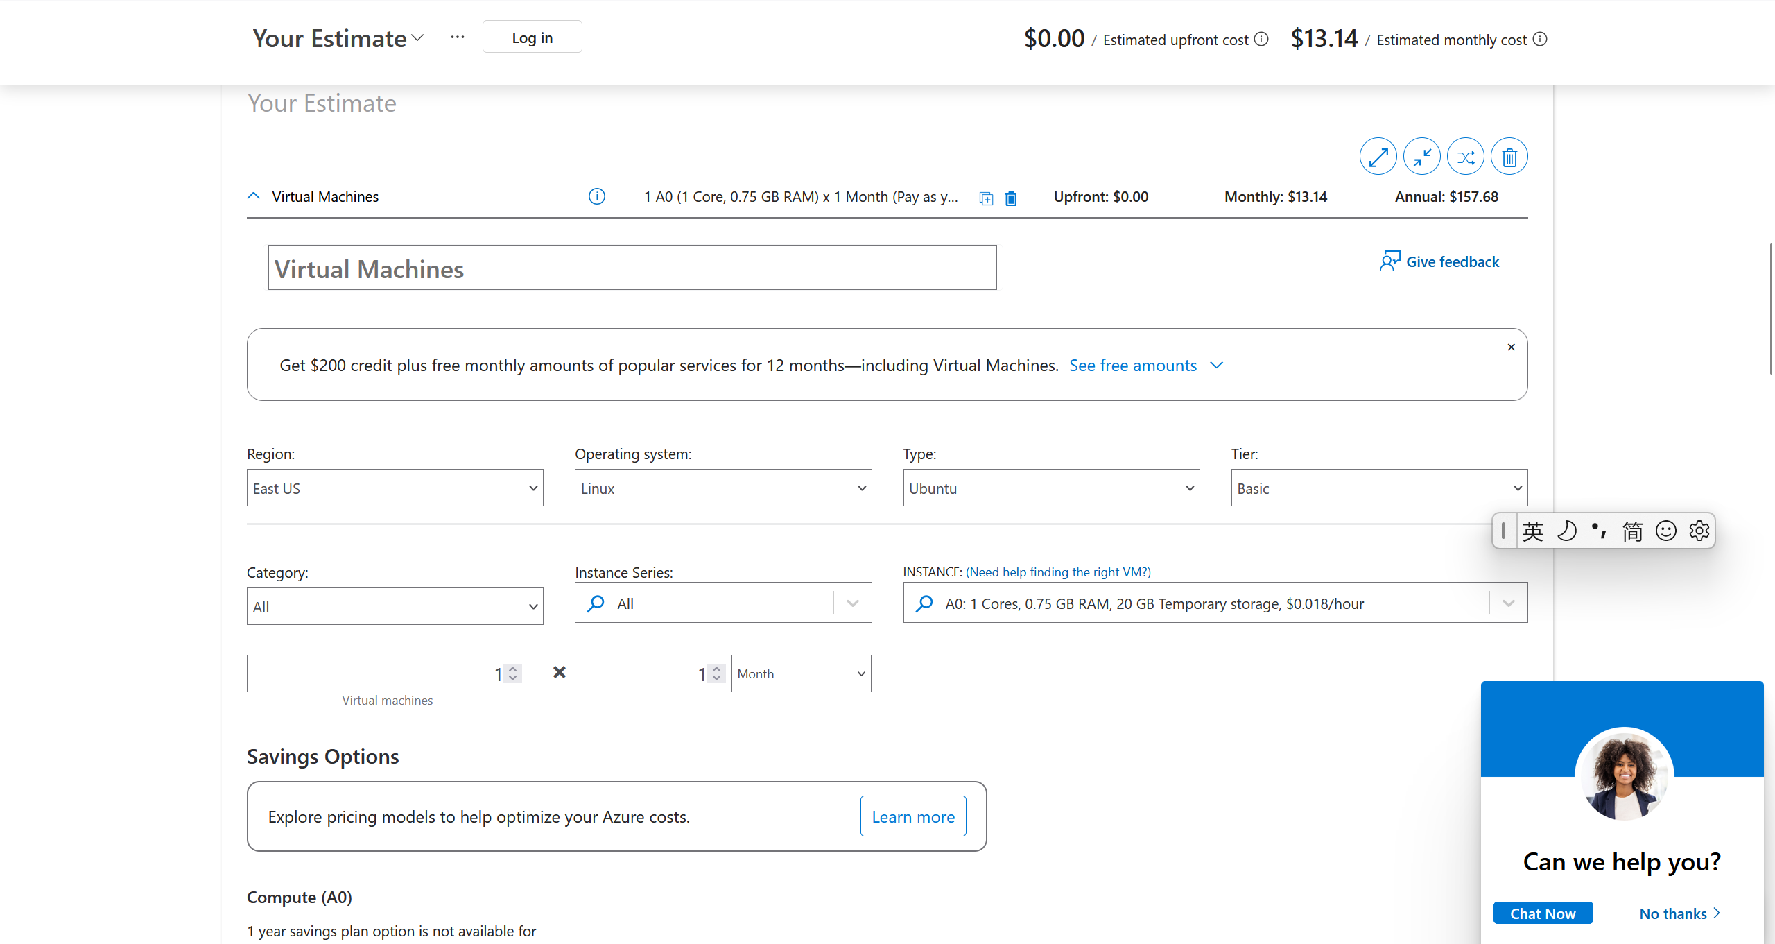
Task: Clone the Virtual Machines row
Action: 986,198
